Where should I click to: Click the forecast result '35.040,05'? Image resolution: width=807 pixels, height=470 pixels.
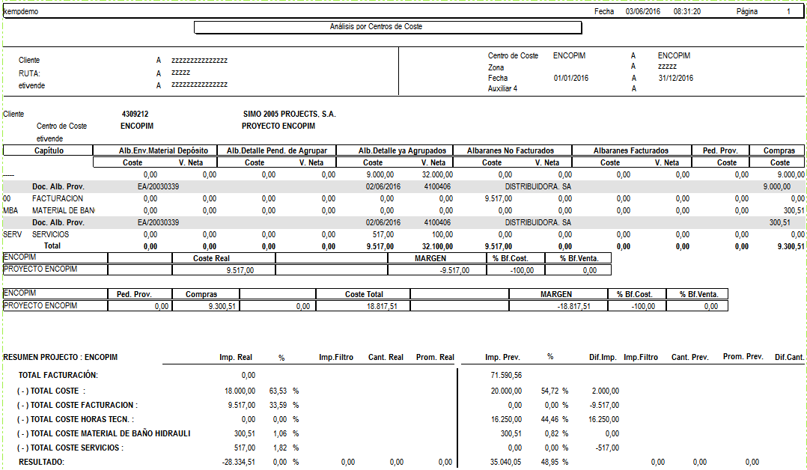[505, 463]
